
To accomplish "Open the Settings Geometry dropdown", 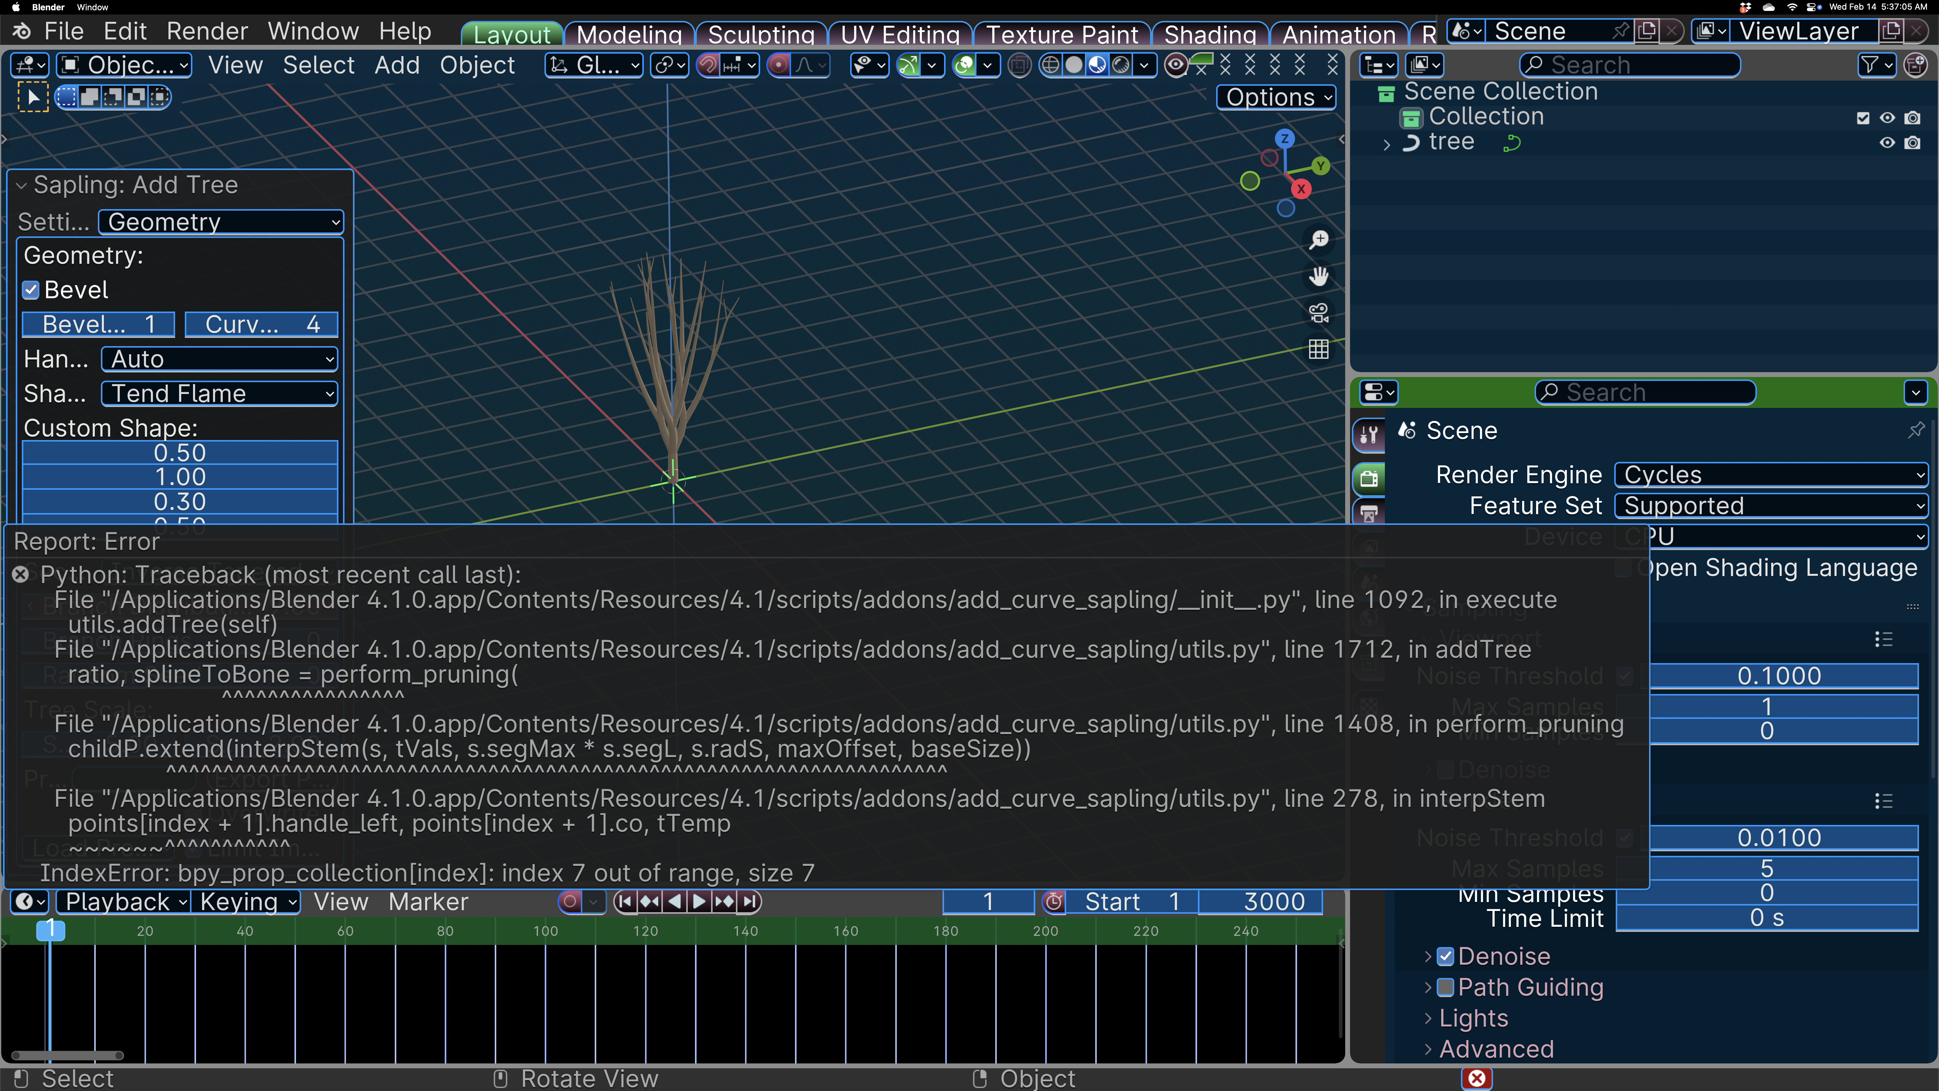I will tap(221, 222).
